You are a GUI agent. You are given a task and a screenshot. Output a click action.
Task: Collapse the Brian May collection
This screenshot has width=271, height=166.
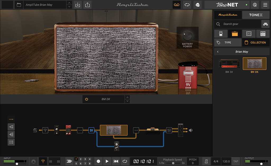point(218,51)
